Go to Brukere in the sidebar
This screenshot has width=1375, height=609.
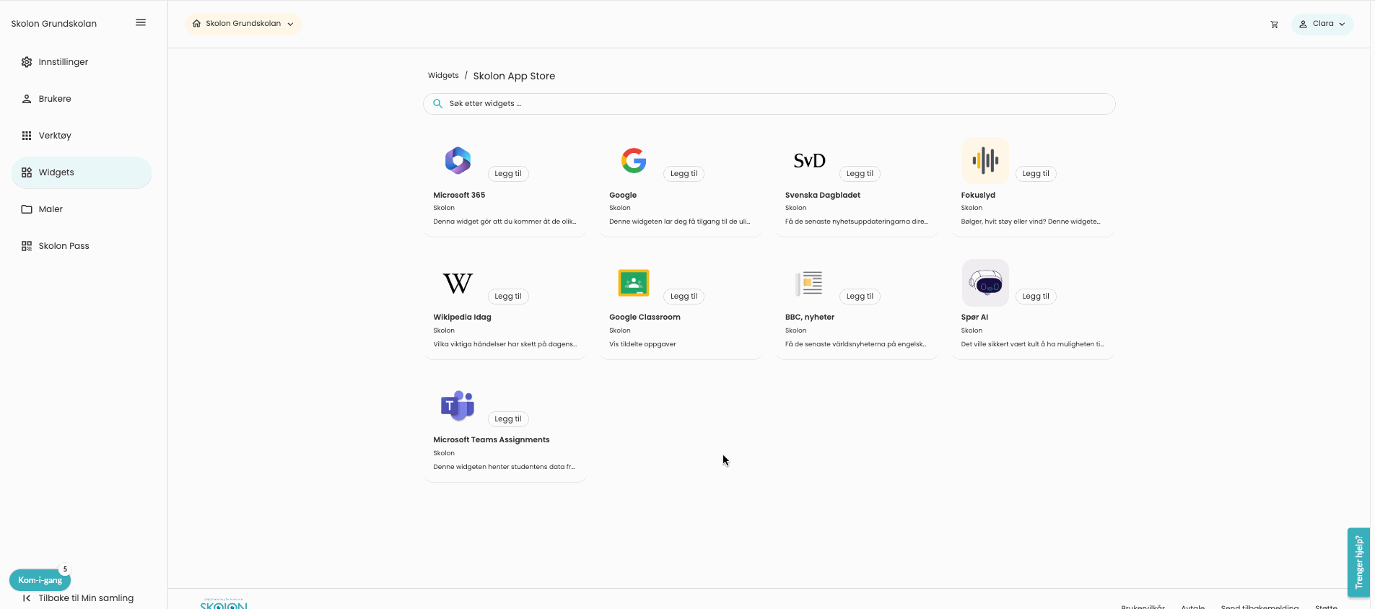point(55,99)
